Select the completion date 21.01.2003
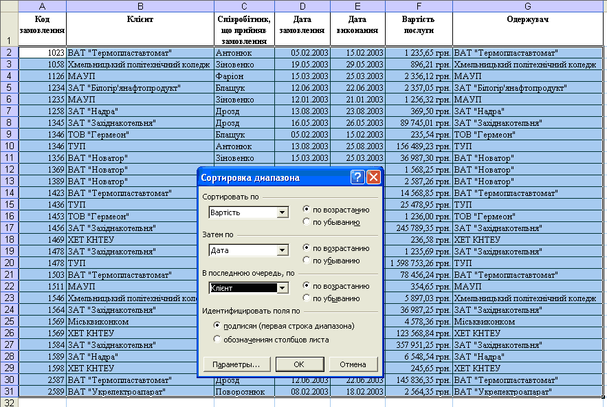This screenshot has width=607, height=407. 357,100
